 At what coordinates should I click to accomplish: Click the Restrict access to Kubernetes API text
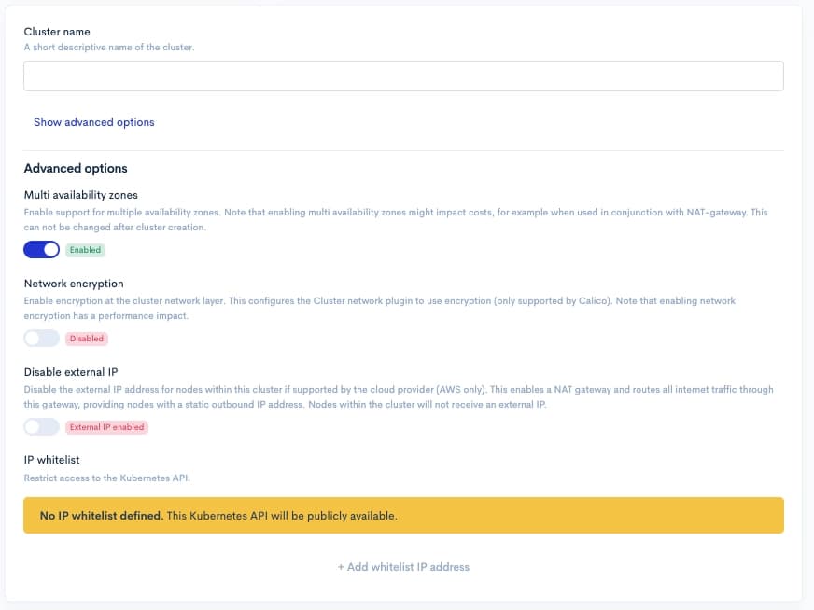point(105,478)
